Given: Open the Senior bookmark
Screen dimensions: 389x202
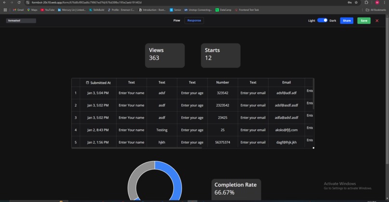Looking at the screenshot, I should click(175, 10).
